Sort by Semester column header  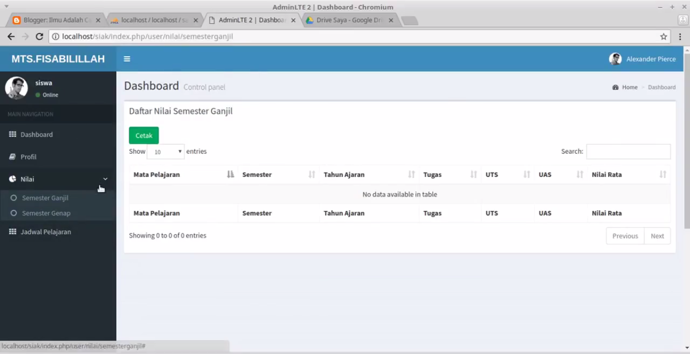tap(279, 174)
